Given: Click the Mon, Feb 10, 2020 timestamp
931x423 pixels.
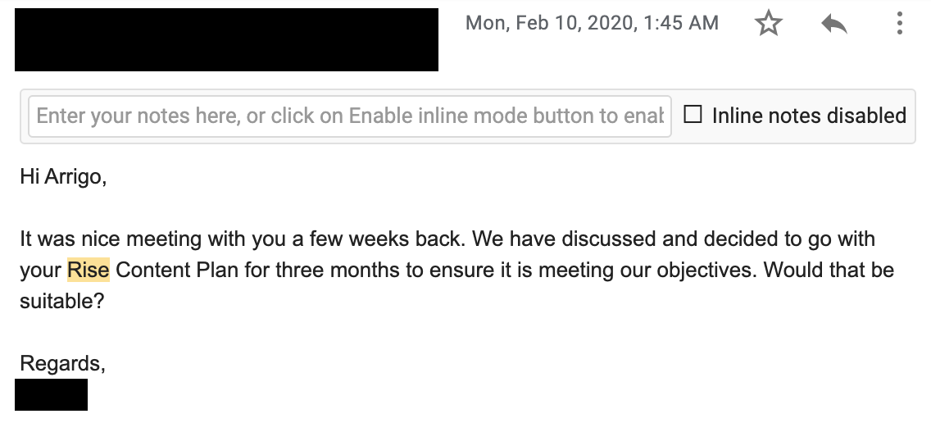Looking at the screenshot, I should (592, 23).
